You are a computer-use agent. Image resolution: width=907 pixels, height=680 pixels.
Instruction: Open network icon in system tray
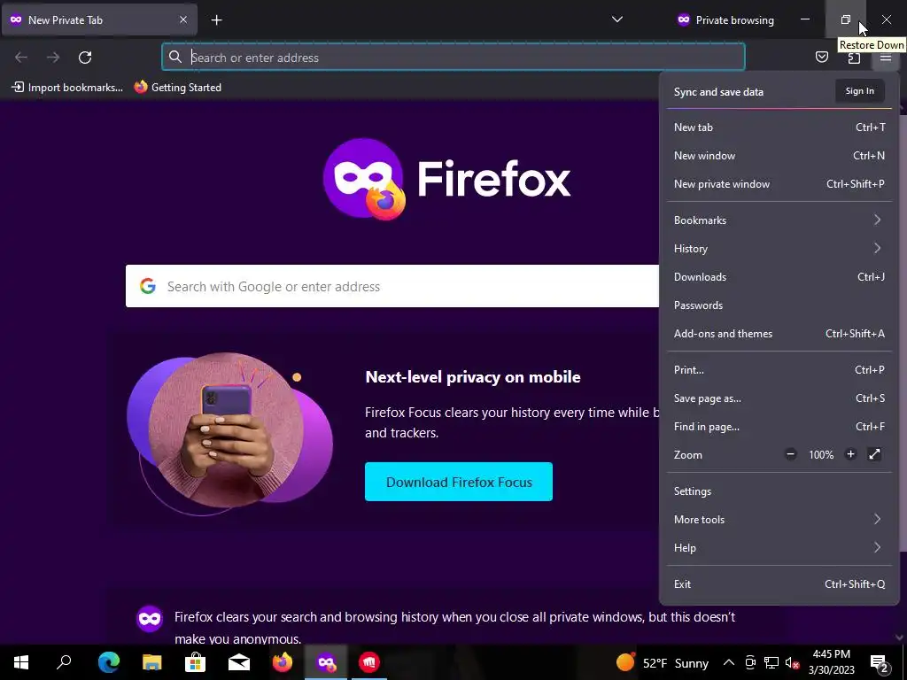[771, 662]
